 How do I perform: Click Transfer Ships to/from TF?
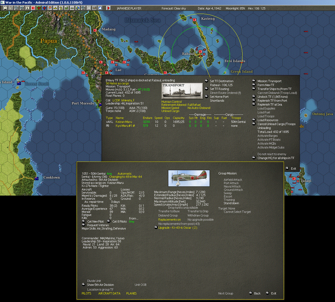[274, 89]
